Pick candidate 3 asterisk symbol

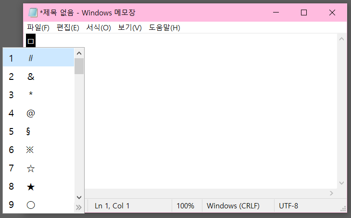[x=38, y=95]
